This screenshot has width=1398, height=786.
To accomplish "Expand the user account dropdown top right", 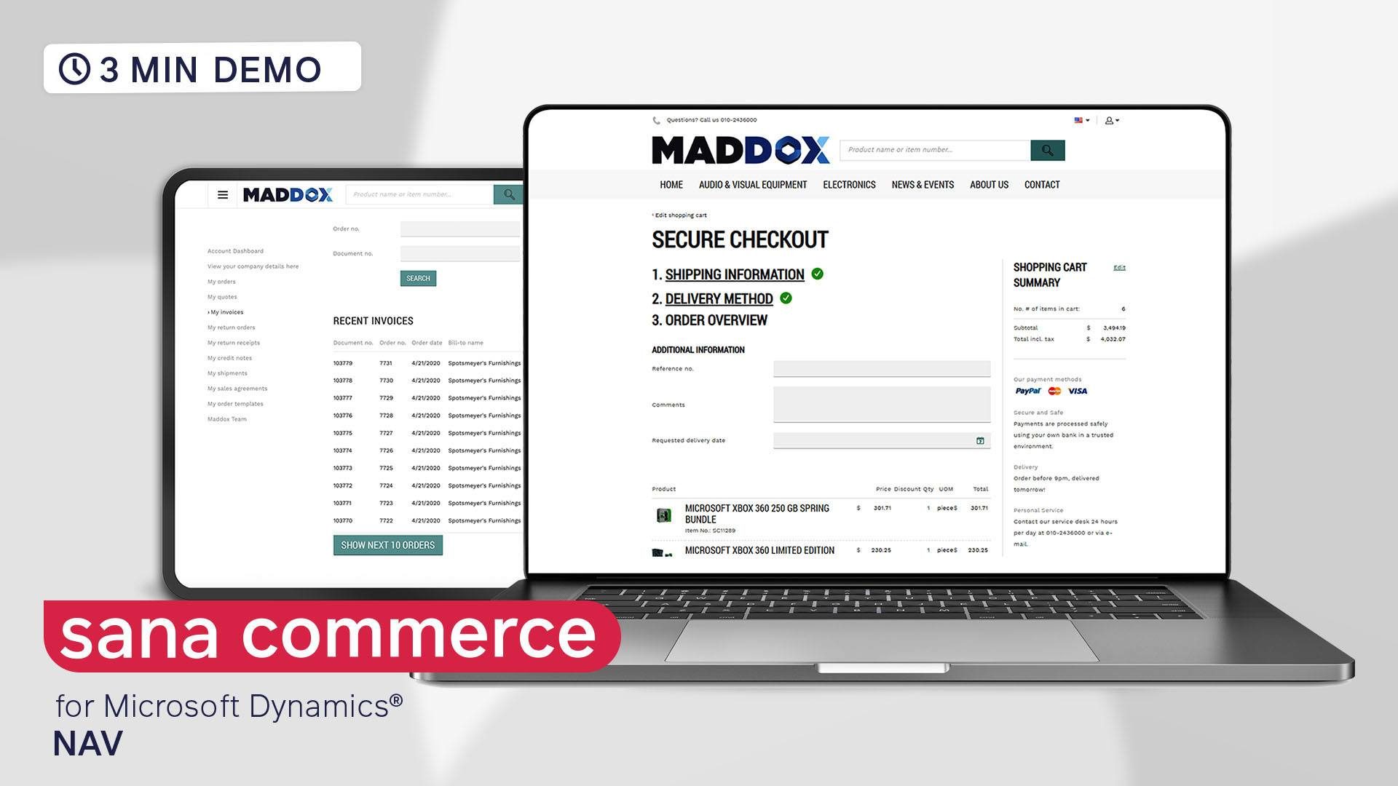I will [x=1112, y=120].
